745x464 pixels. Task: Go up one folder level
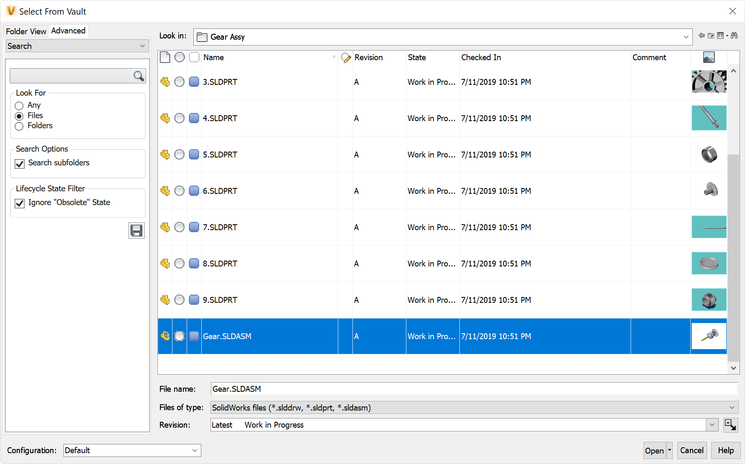tap(711, 35)
